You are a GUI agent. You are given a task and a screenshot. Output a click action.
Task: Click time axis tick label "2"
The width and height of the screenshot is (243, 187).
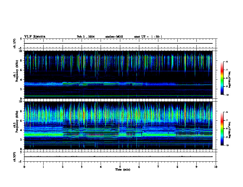point(63,167)
